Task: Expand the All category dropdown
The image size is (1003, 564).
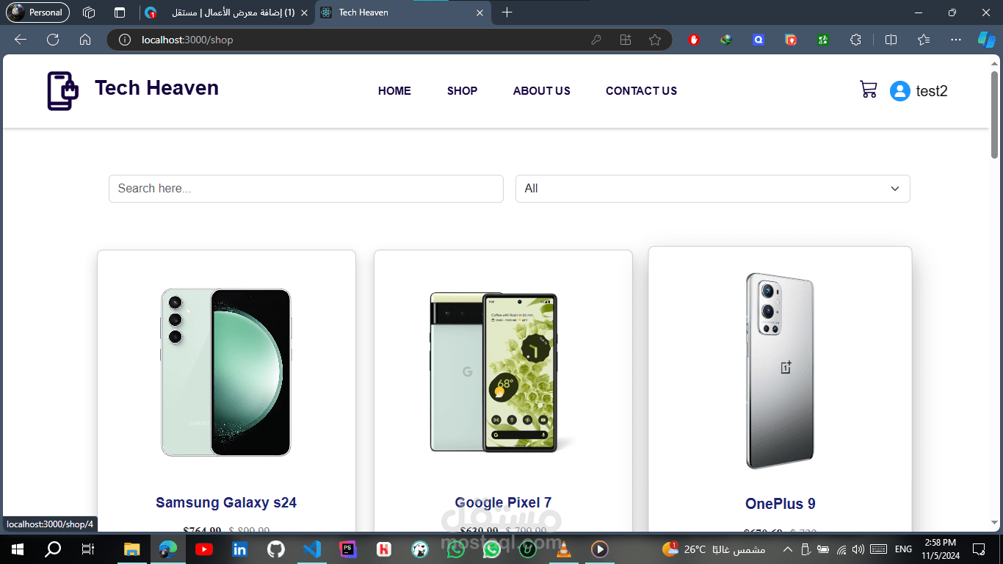Action: (x=712, y=189)
